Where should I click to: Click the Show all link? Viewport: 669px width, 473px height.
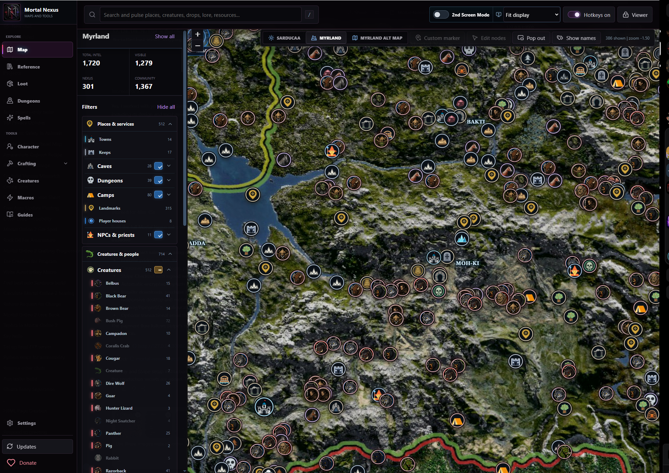pyautogui.click(x=165, y=36)
